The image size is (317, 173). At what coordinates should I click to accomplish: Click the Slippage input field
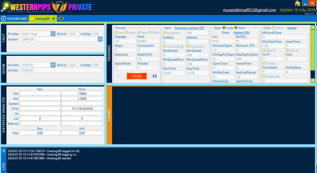coord(125,41)
